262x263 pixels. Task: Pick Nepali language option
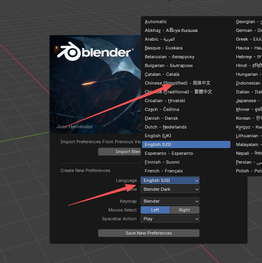click(x=248, y=153)
